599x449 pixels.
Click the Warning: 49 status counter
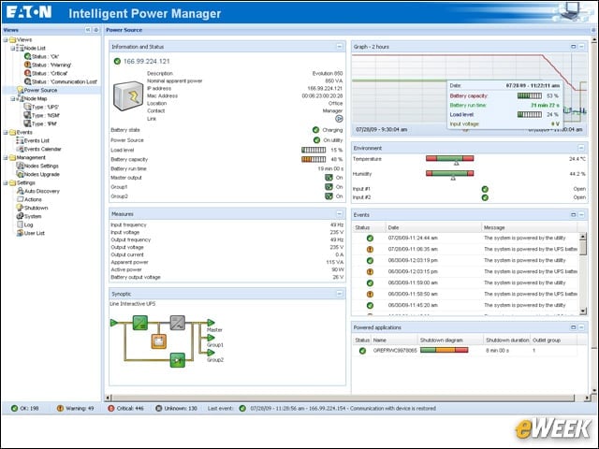[75, 408]
